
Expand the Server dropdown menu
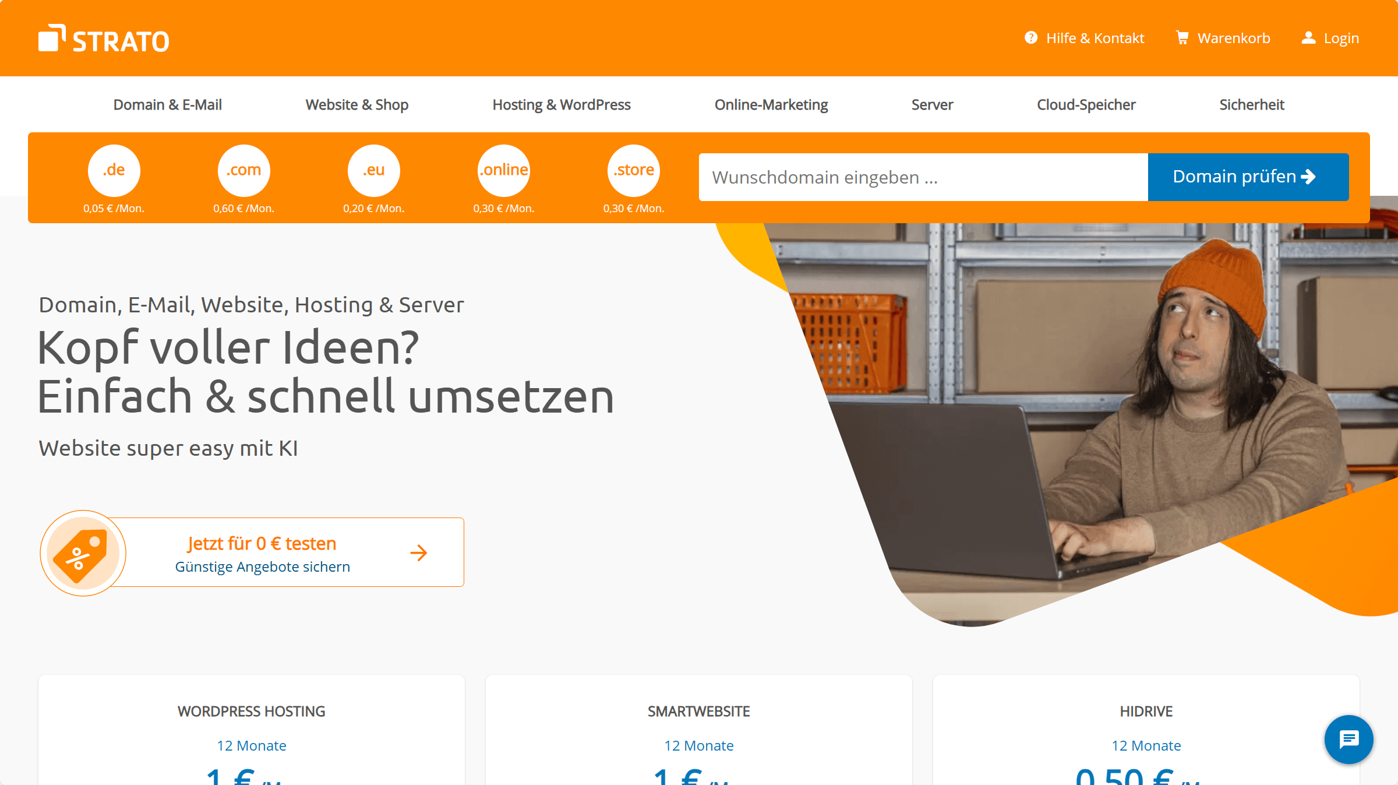(931, 105)
